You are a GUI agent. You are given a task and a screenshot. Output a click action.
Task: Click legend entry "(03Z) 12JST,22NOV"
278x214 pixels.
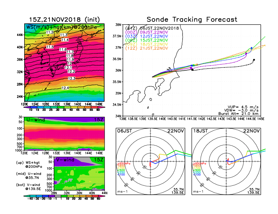146,36
